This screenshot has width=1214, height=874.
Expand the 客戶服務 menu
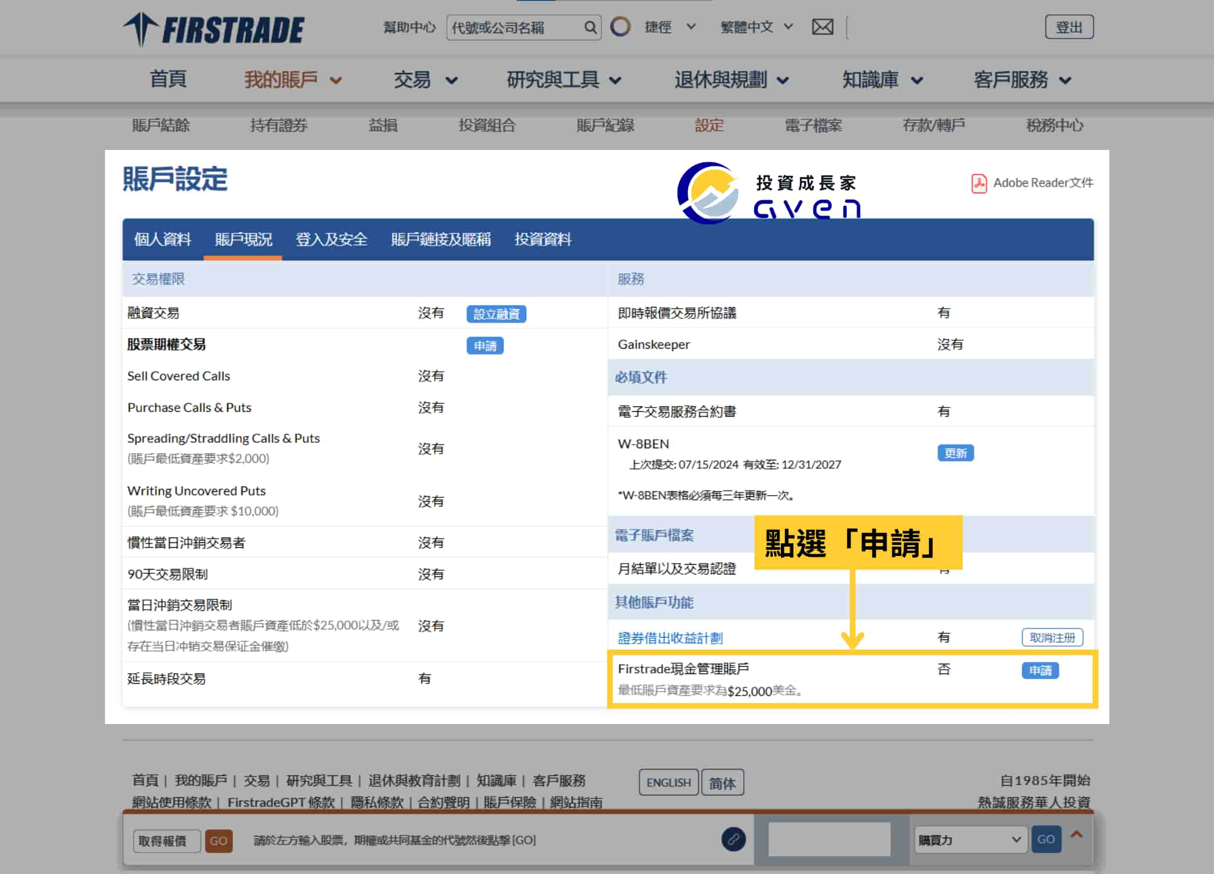point(1022,80)
